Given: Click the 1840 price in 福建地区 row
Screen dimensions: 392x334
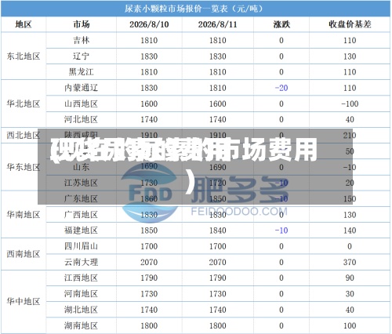Looking at the screenshot, I should (217, 231).
